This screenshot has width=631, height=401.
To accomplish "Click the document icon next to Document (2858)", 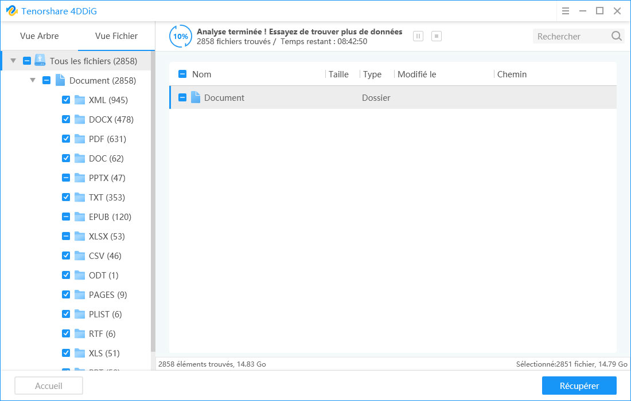I will click(x=60, y=80).
